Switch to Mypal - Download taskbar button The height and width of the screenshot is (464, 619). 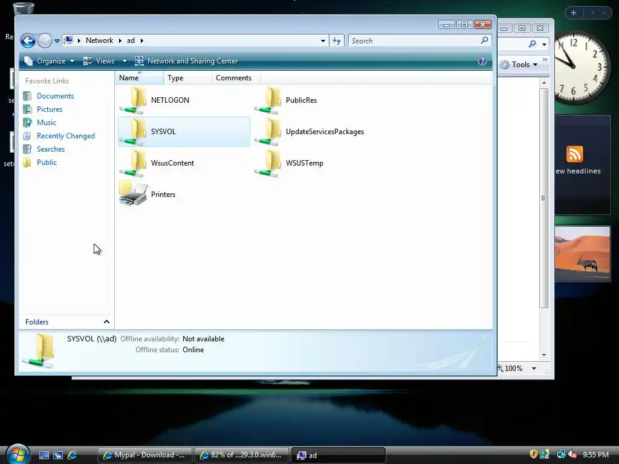pyautogui.click(x=145, y=455)
